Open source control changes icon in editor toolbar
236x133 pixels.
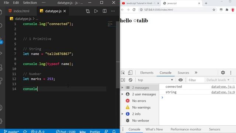pyautogui.click(x=88, y=11)
